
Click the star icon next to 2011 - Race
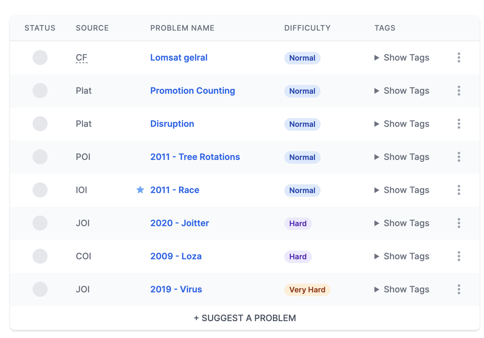(140, 190)
